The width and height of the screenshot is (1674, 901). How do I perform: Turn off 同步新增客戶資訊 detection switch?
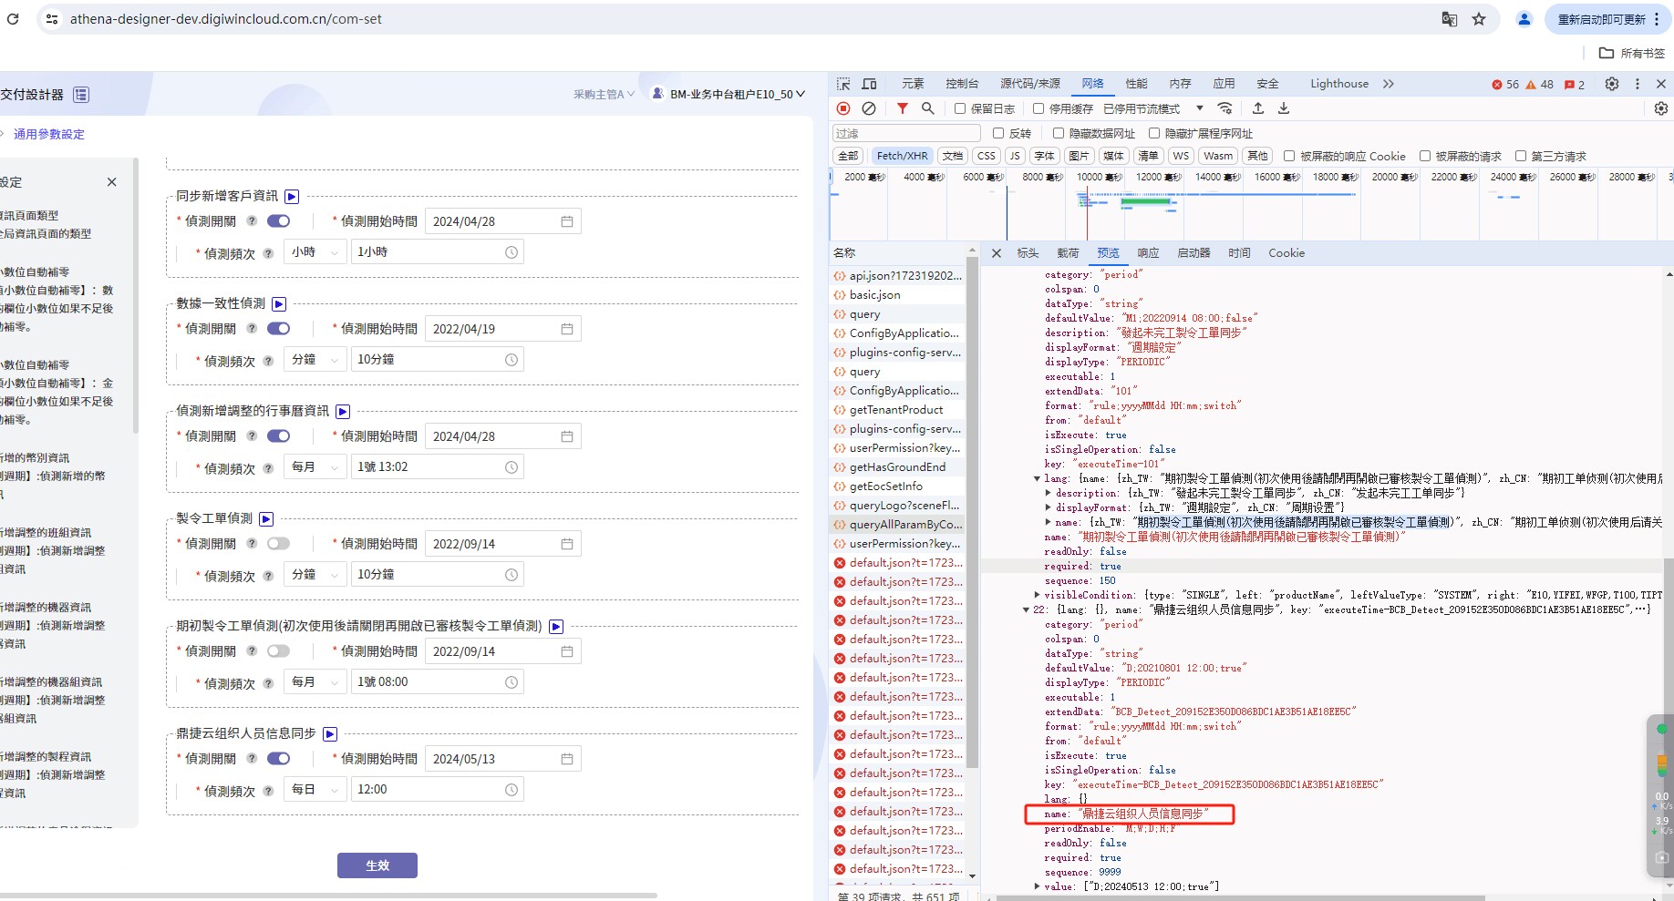tap(278, 221)
